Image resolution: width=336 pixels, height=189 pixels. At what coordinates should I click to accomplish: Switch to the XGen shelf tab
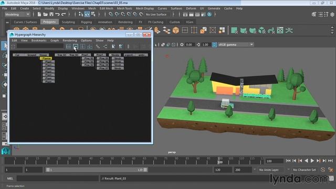click(x=190, y=22)
